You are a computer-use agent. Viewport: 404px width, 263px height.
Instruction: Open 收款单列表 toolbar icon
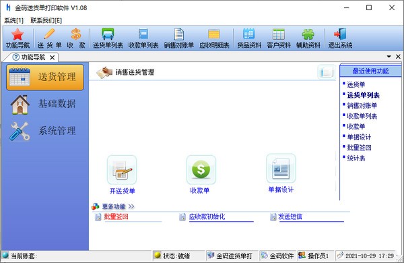pos(143,38)
